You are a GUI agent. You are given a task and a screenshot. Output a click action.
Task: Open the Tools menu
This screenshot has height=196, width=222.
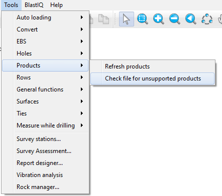coord(11,5)
